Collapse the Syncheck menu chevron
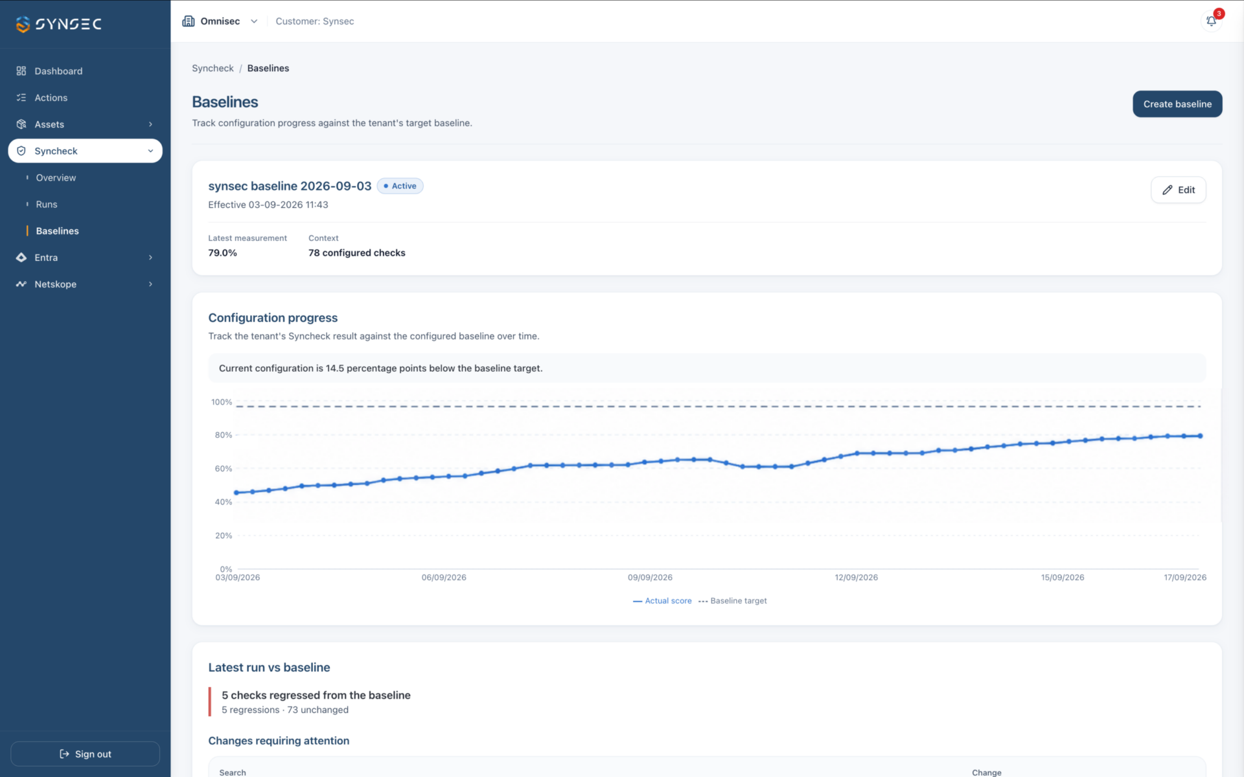The height and width of the screenshot is (777, 1244). (x=150, y=151)
